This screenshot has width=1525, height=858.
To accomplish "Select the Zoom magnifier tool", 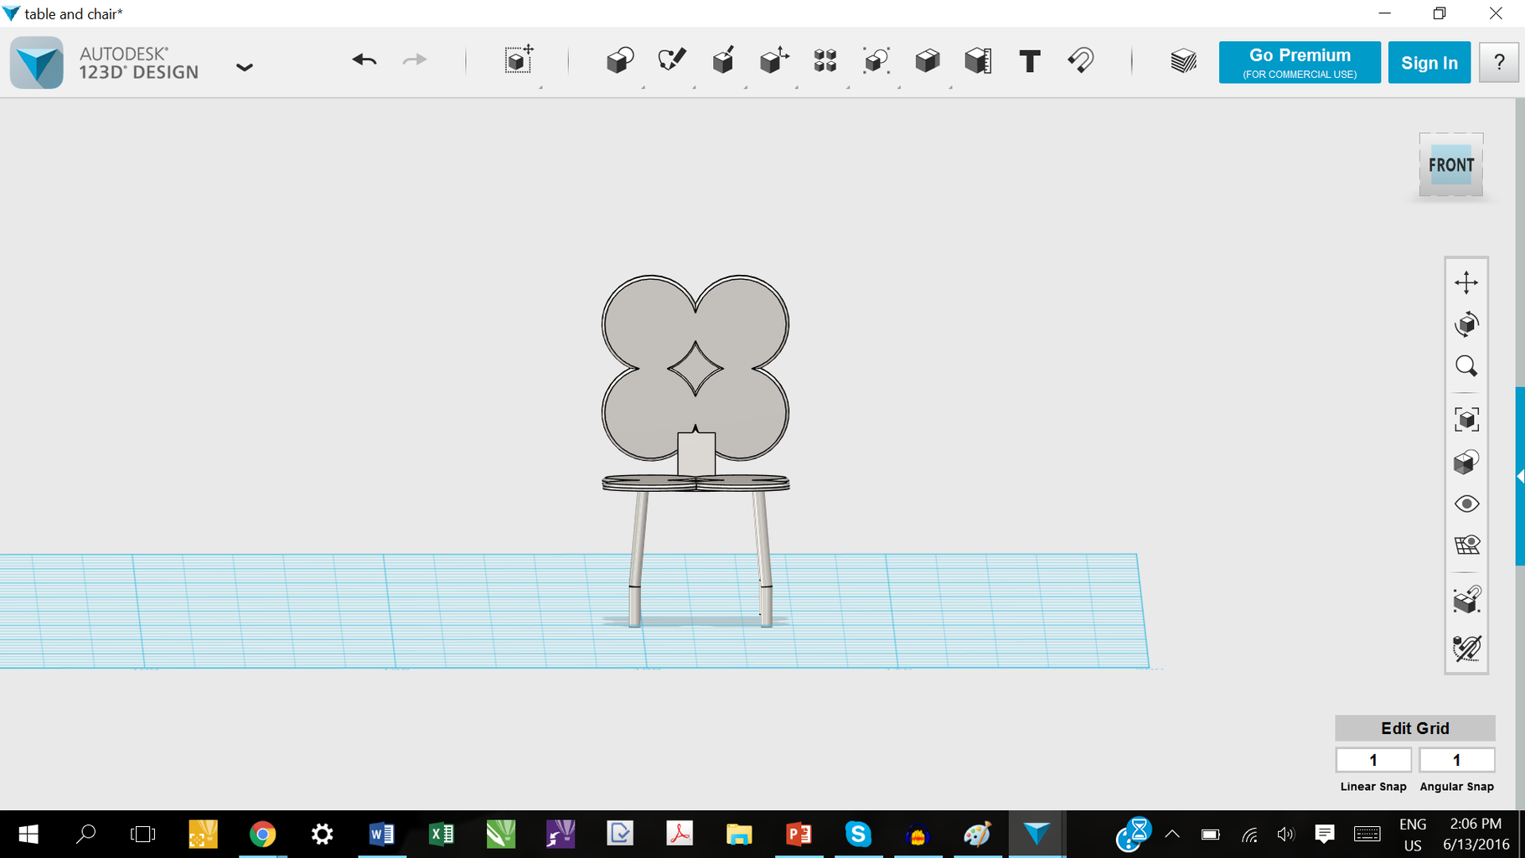I will (1466, 366).
